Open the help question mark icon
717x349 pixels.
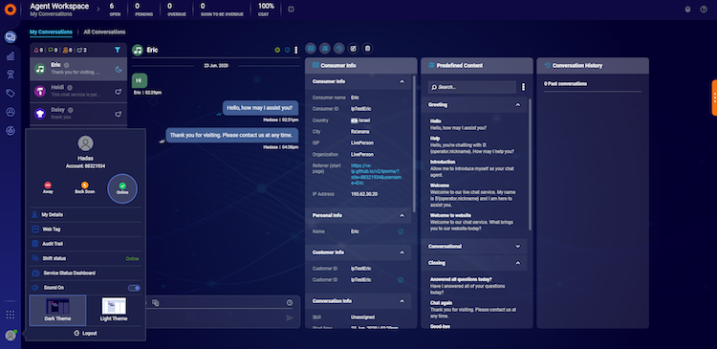(704, 10)
